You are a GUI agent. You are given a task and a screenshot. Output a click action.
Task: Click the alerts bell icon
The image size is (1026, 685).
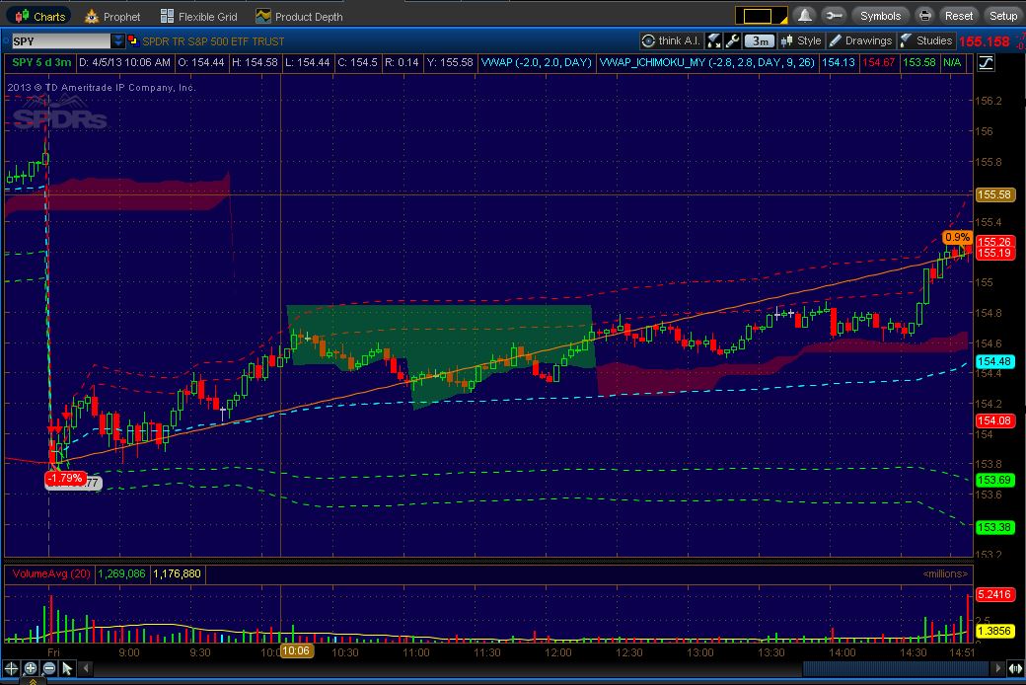point(804,16)
